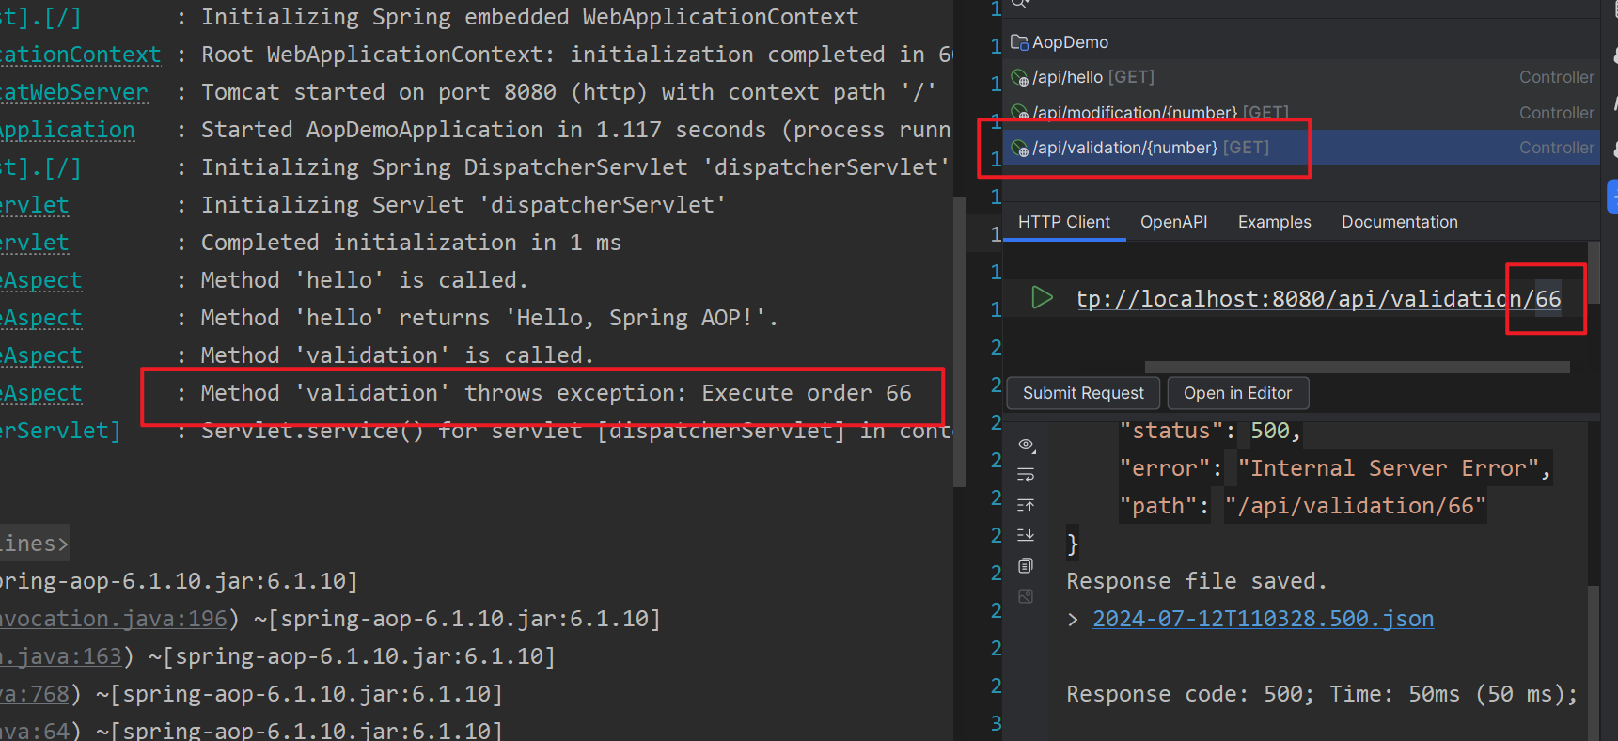Click disabled image preview icon in response toolbar
The width and height of the screenshot is (1618, 741).
(x=1026, y=596)
